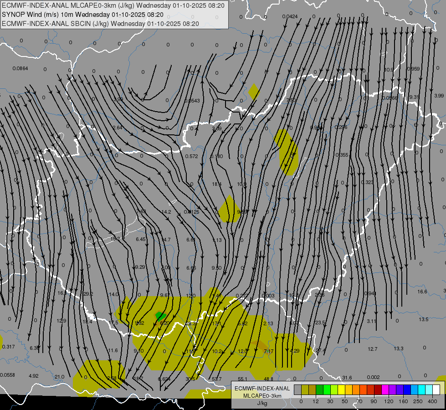Click the map value 4.92

pyautogui.click(x=34, y=376)
